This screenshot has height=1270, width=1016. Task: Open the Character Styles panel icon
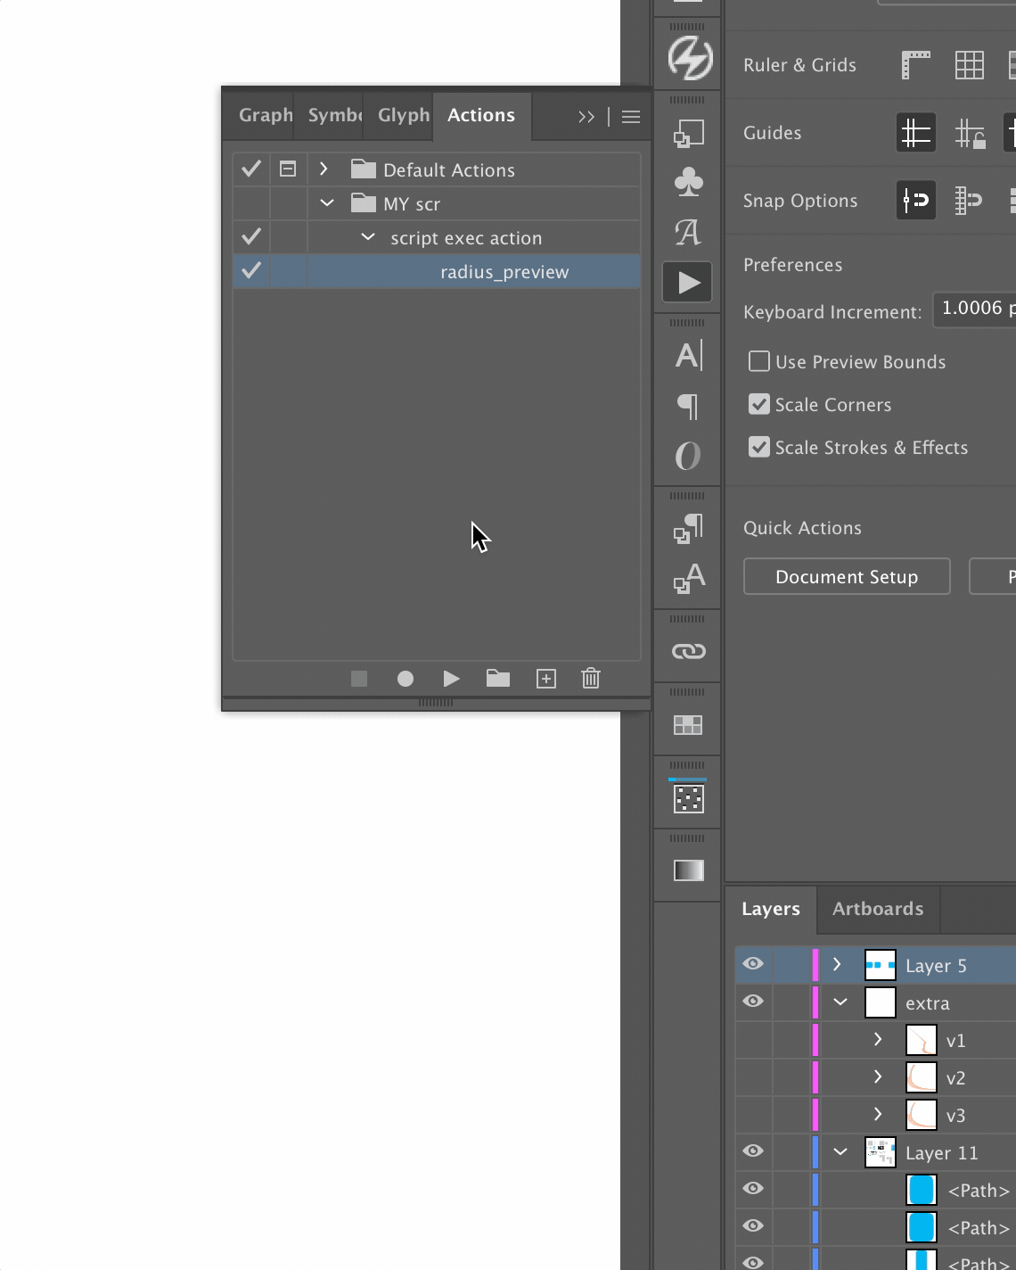point(689,579)
